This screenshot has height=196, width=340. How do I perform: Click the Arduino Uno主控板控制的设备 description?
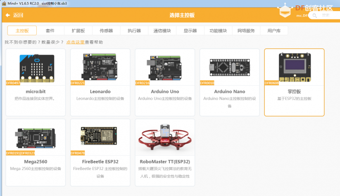(165, 99)
